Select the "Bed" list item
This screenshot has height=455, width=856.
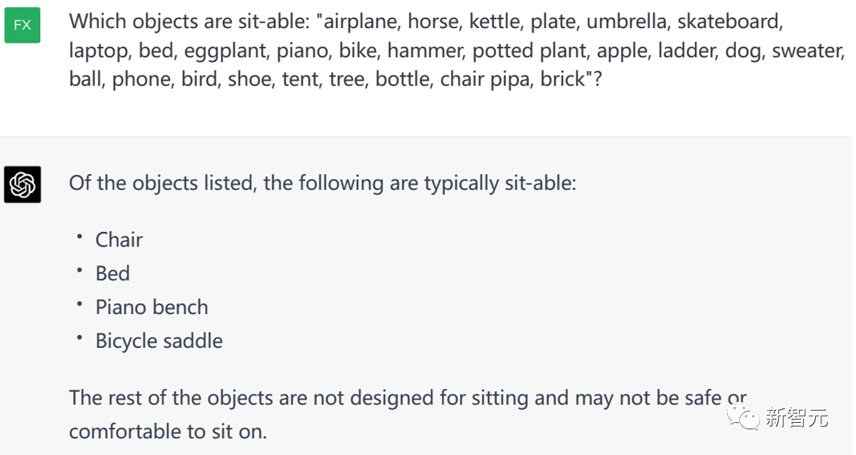(x=113, y=274)
